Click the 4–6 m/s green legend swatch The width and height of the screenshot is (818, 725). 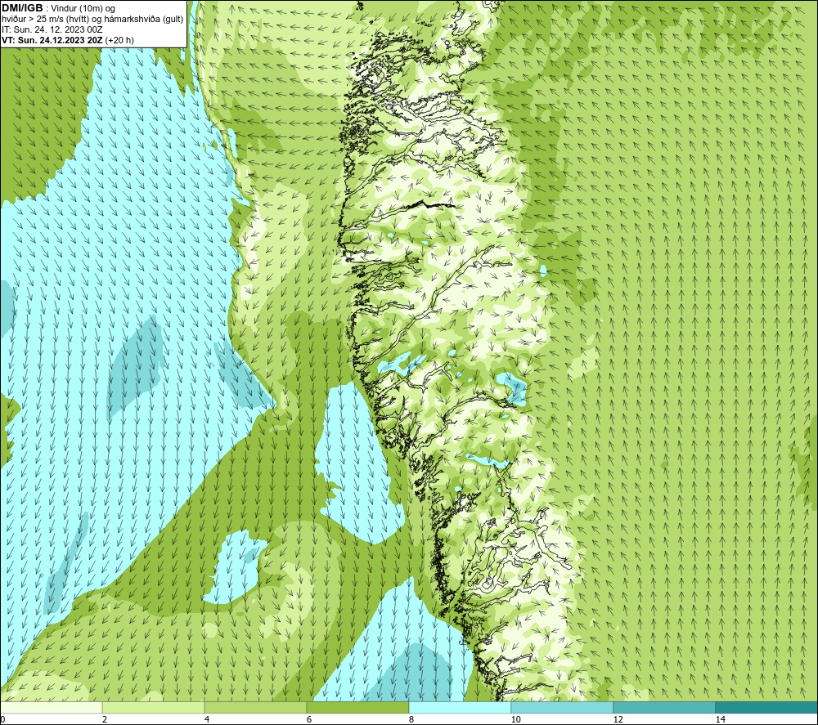255,707
